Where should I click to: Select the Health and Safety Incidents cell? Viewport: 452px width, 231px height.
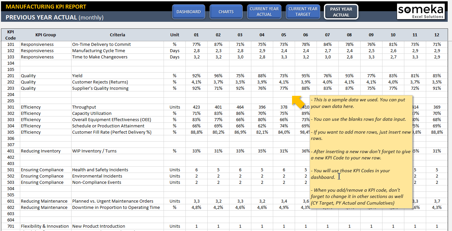point(97,170)
